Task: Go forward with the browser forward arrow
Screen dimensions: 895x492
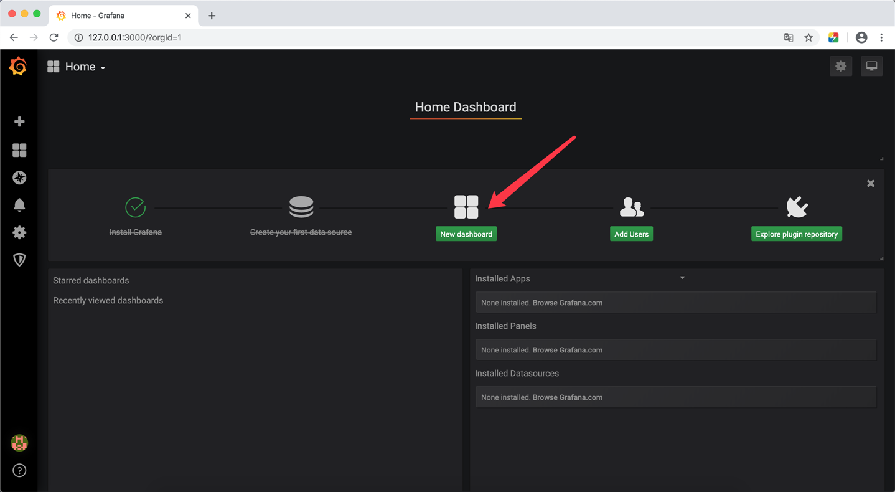Action: coord(34,37)
